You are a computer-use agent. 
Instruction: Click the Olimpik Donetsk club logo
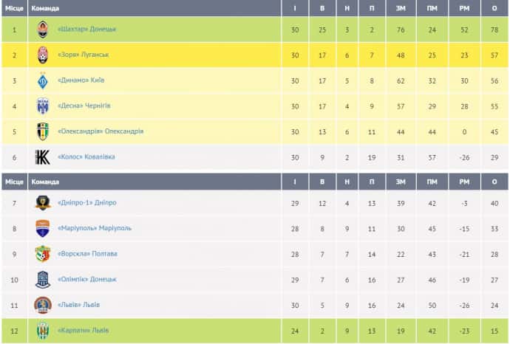point(43,279)
